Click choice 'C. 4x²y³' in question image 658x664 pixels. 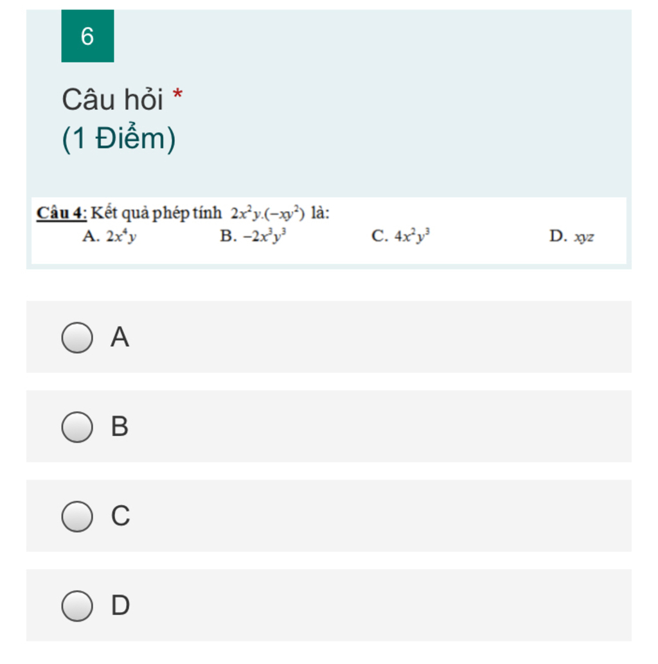[401, 236]
